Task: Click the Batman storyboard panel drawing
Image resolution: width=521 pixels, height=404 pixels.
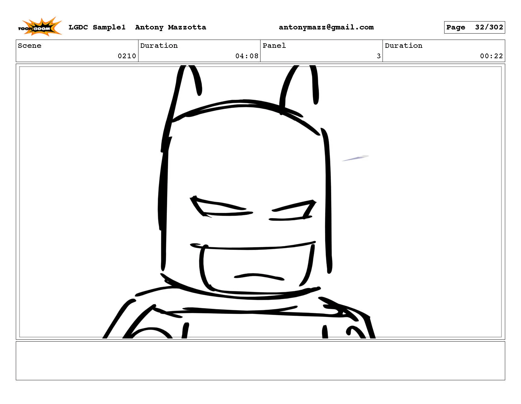Action: click(x=260, y=202)
